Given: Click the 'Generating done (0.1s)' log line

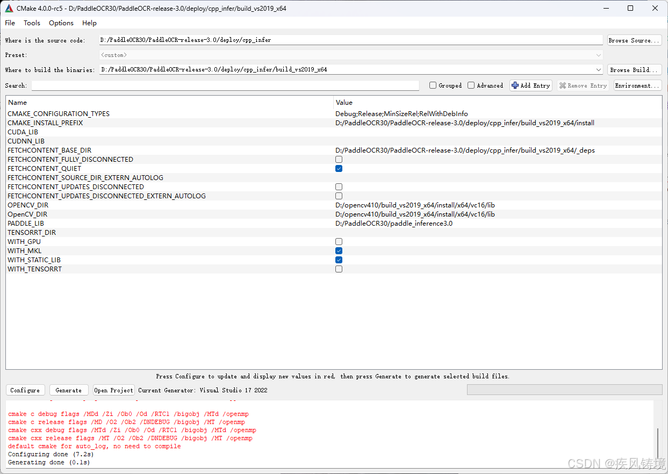Looking at the screenshot, I should pos(49,462).
